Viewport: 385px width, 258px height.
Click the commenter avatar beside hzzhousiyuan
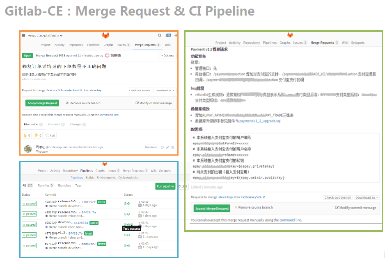pos(28,149)
